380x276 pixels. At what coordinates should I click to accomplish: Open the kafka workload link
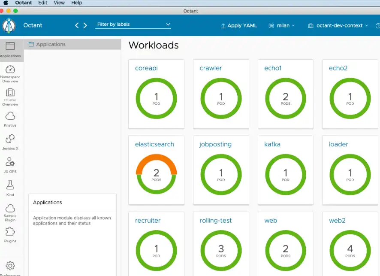[x=272, y=144]
